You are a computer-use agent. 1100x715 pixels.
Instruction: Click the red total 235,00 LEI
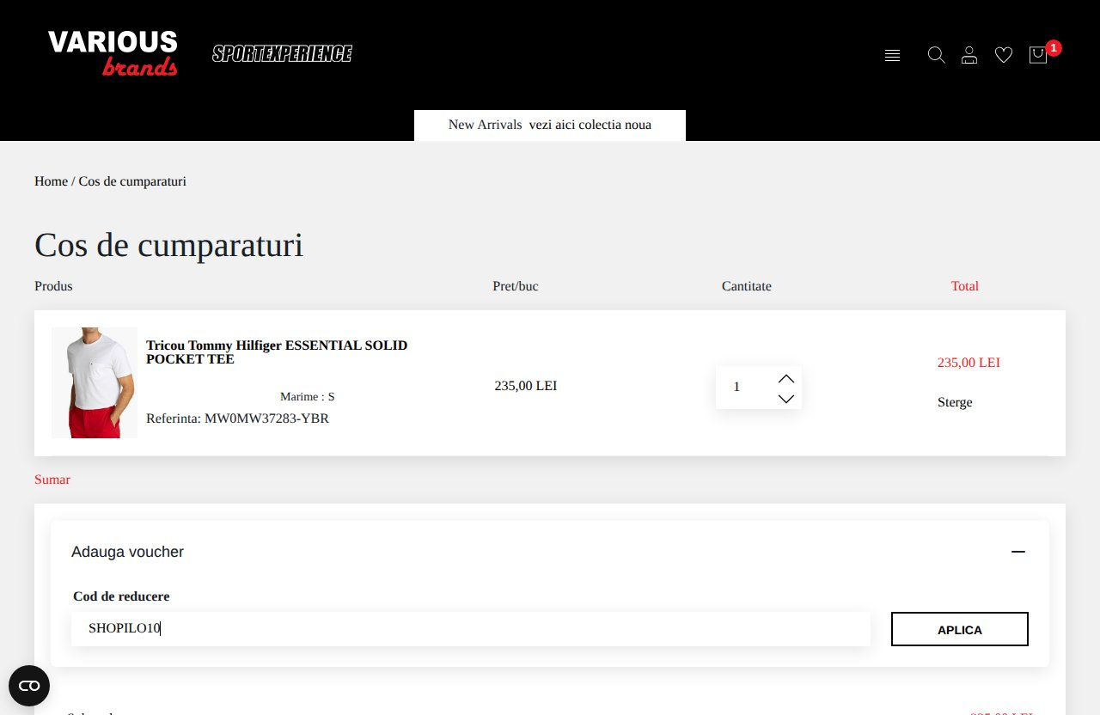point(969,363)
